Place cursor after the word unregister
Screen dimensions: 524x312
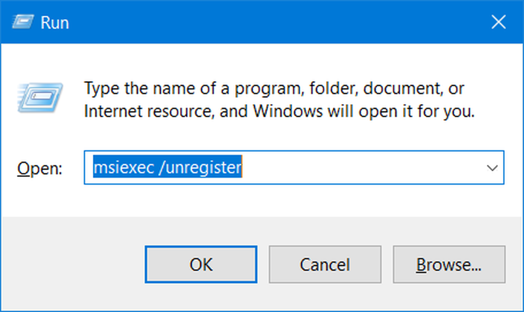(242, 167)
